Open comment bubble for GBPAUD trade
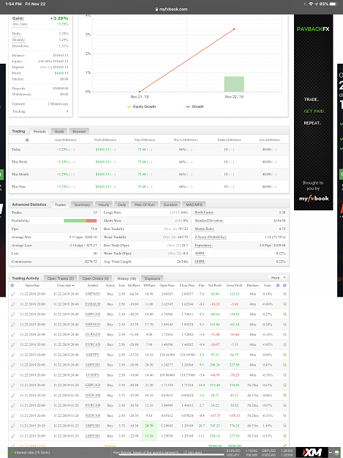 pyautogui.click(x=284, y=324)
